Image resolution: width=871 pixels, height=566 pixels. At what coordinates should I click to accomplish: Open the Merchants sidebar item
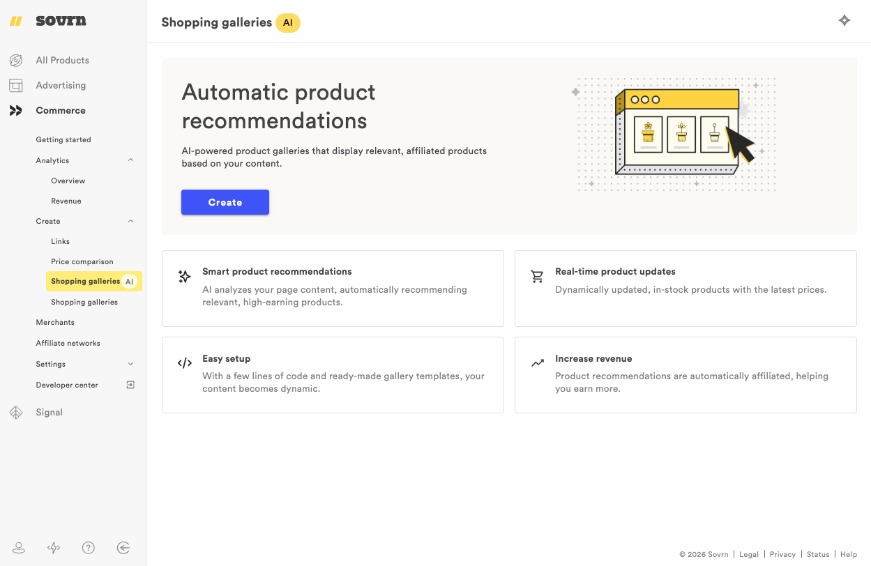56,322
